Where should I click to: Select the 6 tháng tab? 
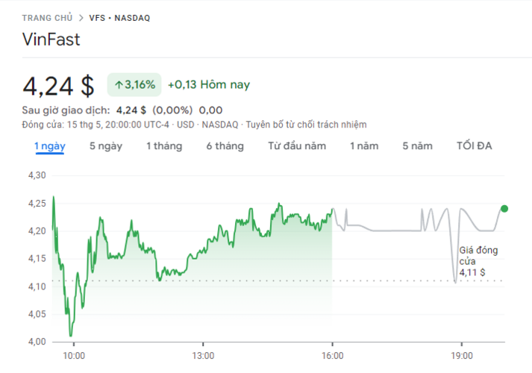click(225, 146)
